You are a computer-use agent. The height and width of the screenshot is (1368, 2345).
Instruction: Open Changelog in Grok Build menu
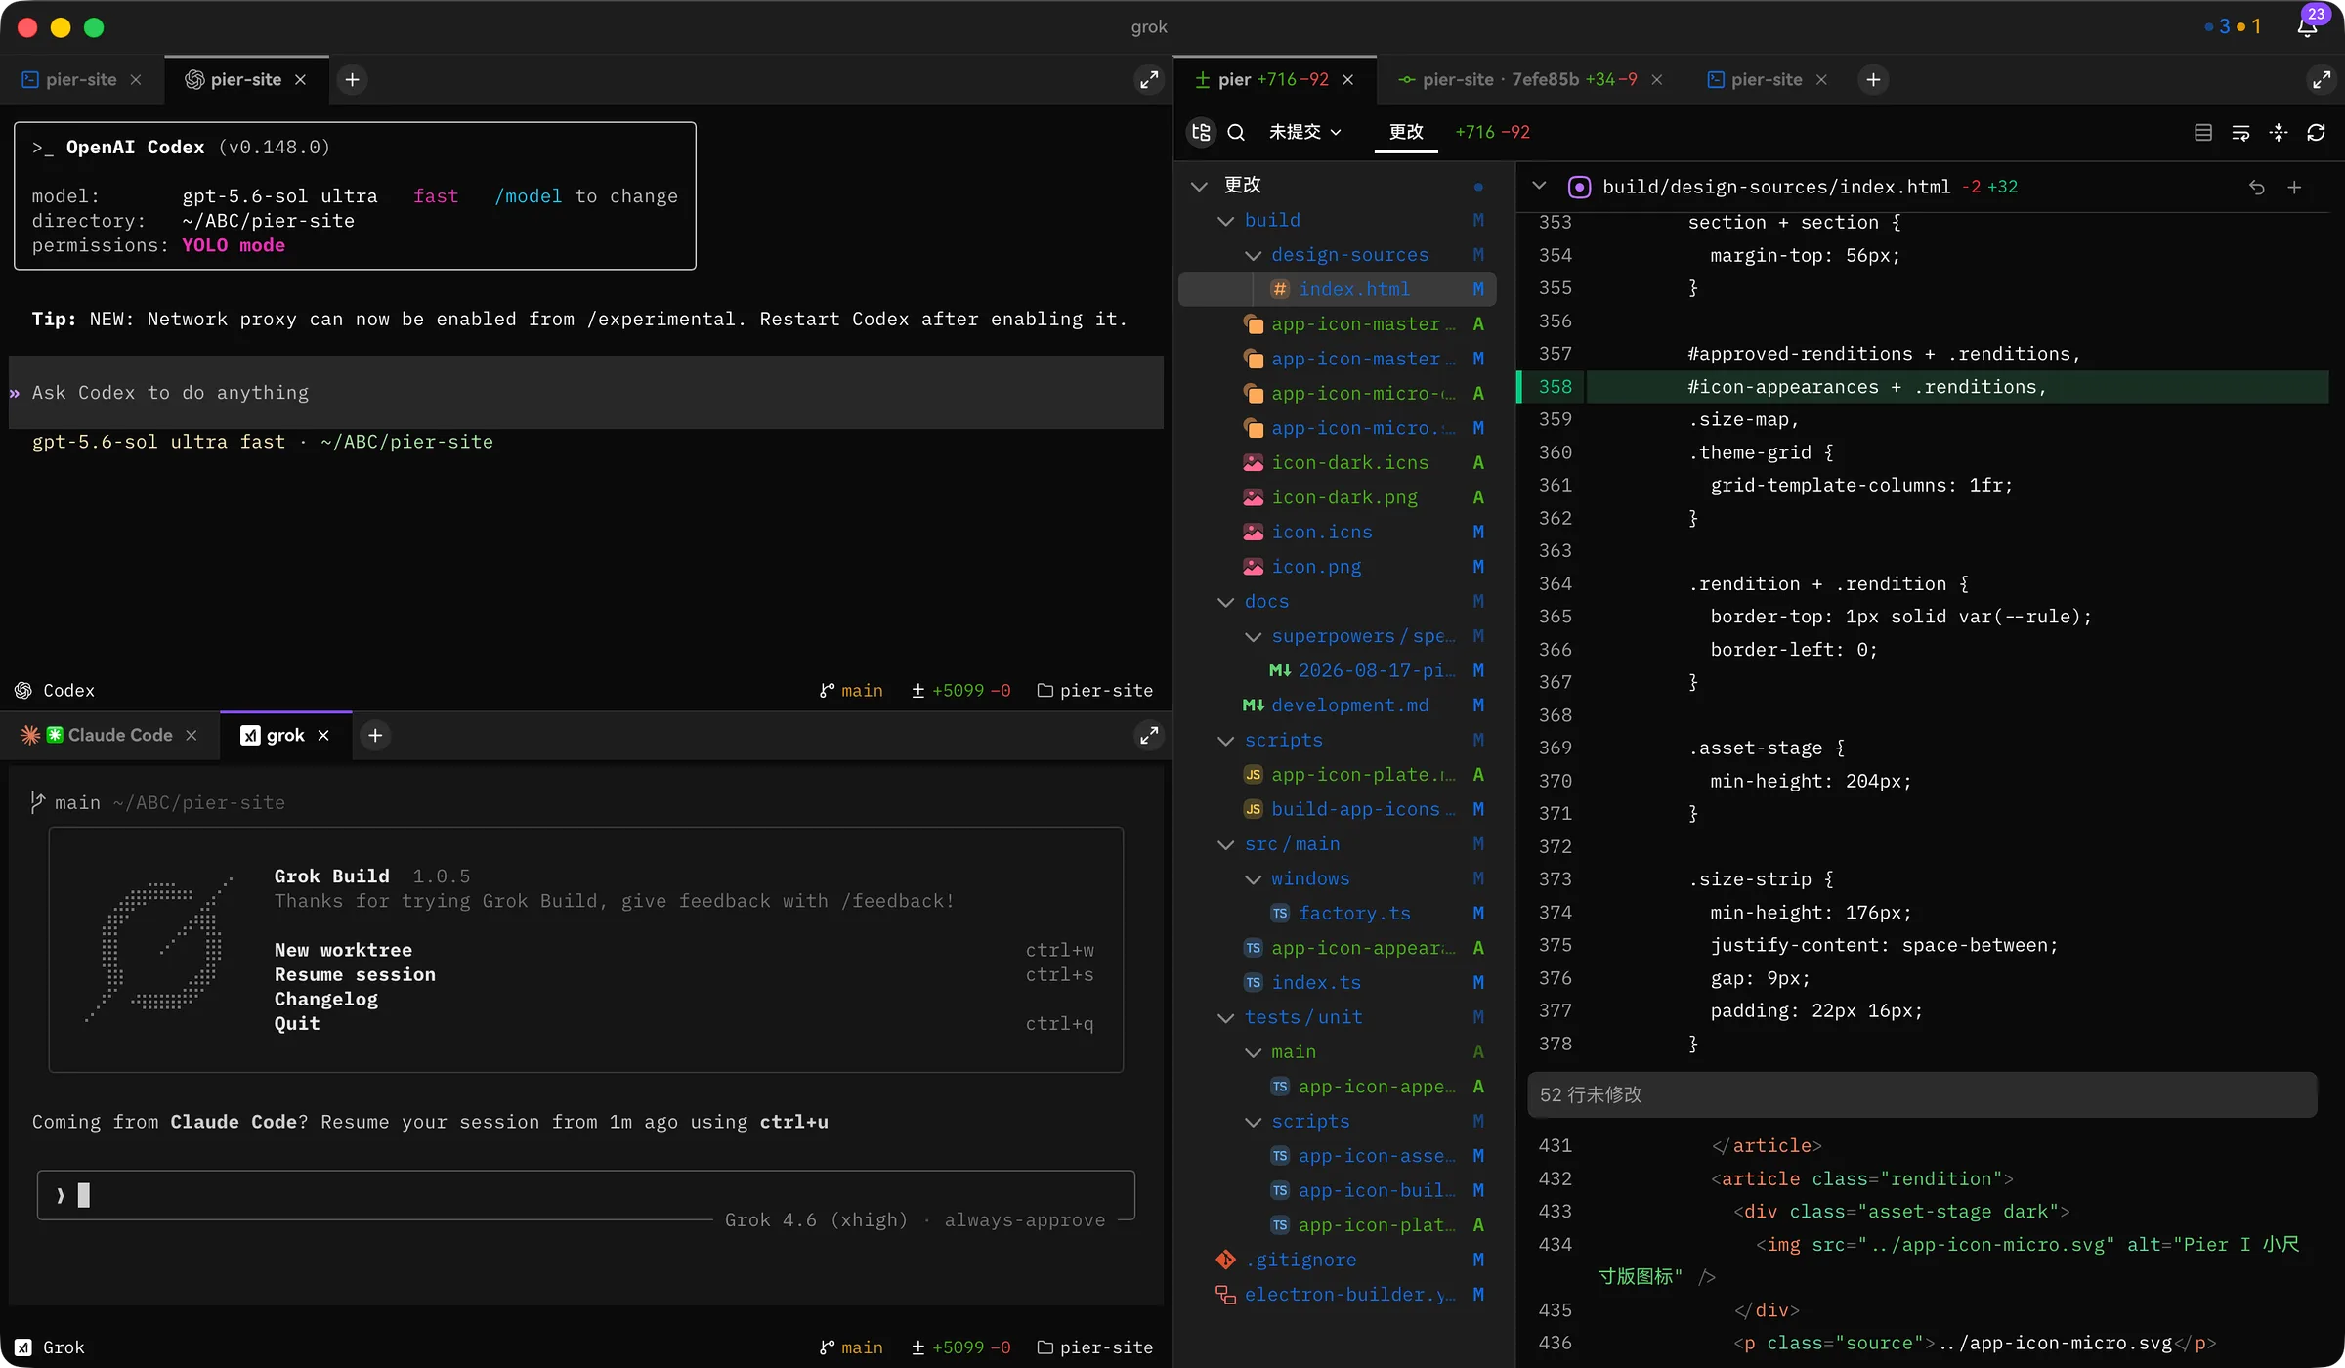[326, 999]
